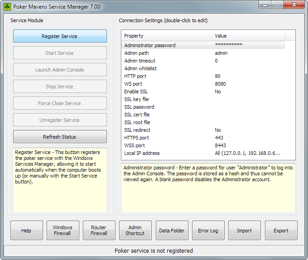Image resolution: width=308 pixels, height=260 pixels.
Task: Open the Windows Firewall settings button
Action: coord(63,231)
